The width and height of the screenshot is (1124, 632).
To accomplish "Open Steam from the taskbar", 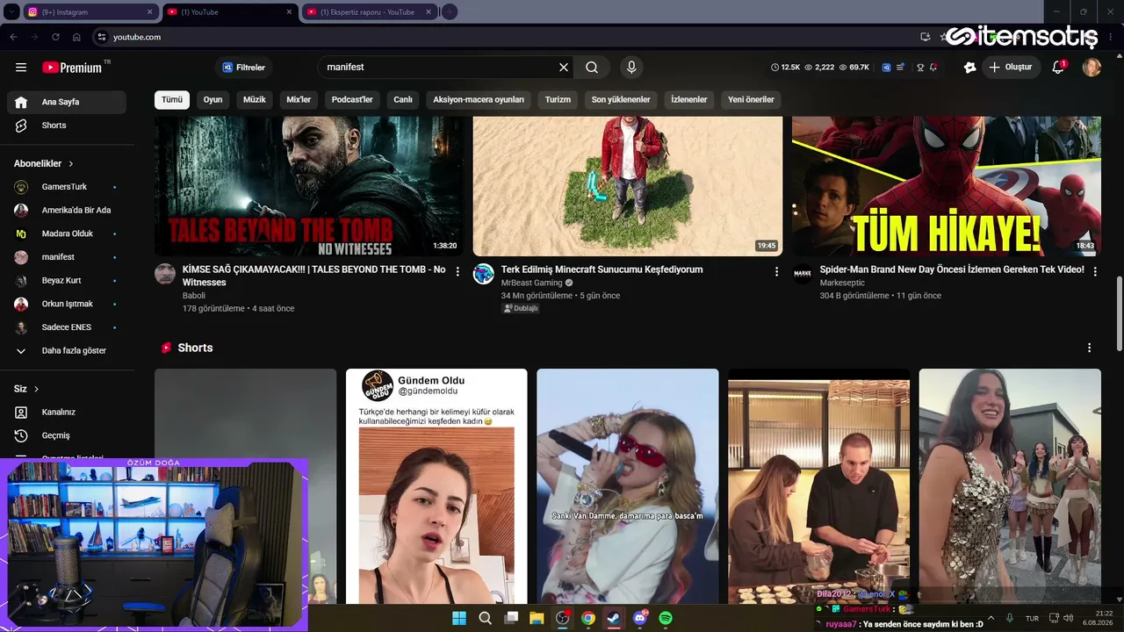I will pyautogui.click(x=614, y=618).
